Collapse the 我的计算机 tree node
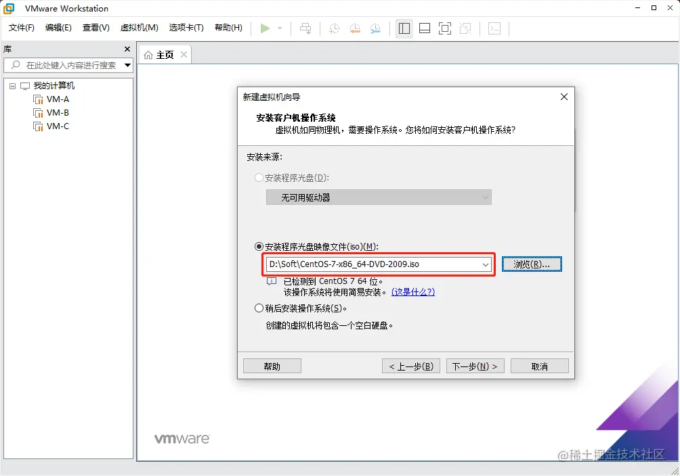 [x=13, y=86]
